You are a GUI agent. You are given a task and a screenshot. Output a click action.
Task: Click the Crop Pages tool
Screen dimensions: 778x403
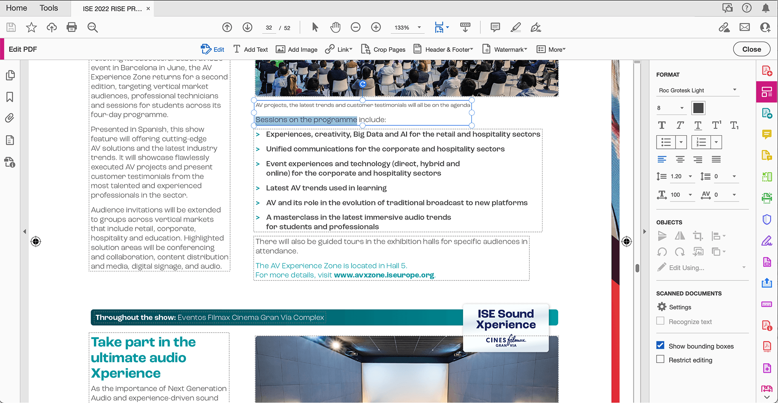(x=383, y=49)
